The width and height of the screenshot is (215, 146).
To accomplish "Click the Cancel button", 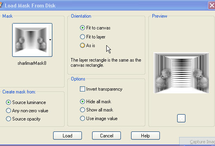I will 106,136.
